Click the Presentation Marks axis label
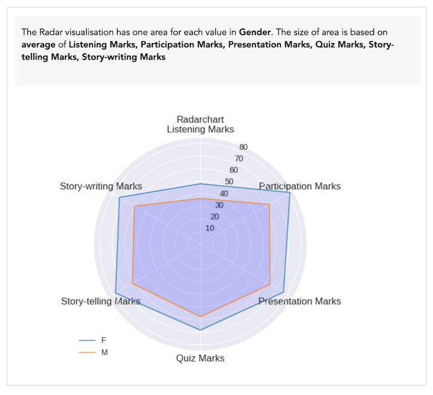Viewport: 433px width, 395px height. coord(300,301)
